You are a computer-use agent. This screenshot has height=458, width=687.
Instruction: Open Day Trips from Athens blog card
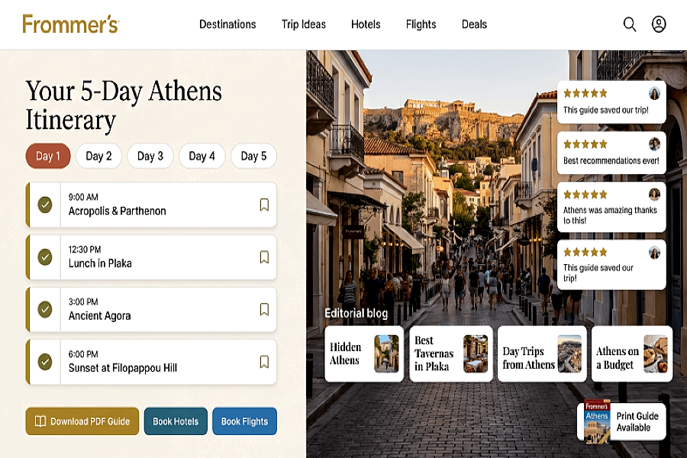542,353
